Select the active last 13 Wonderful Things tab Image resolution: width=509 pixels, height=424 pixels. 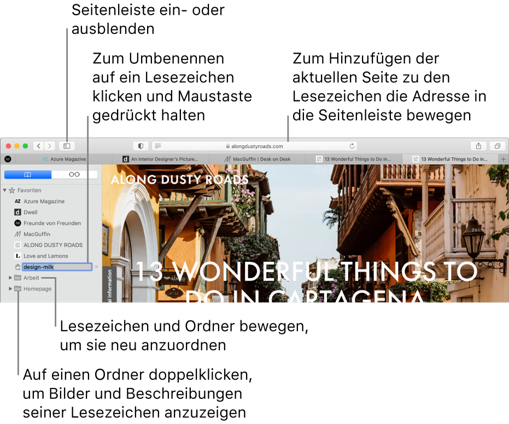pyautogui.click(x=450, y=159)
